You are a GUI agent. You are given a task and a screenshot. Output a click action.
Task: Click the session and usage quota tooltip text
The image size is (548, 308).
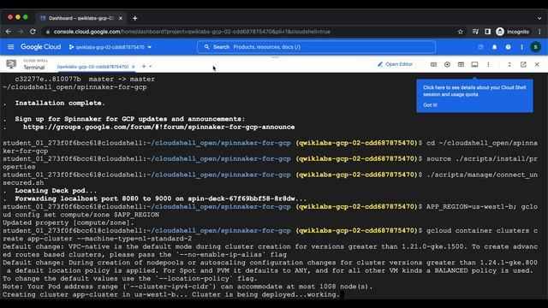click(x=474, y=91)
